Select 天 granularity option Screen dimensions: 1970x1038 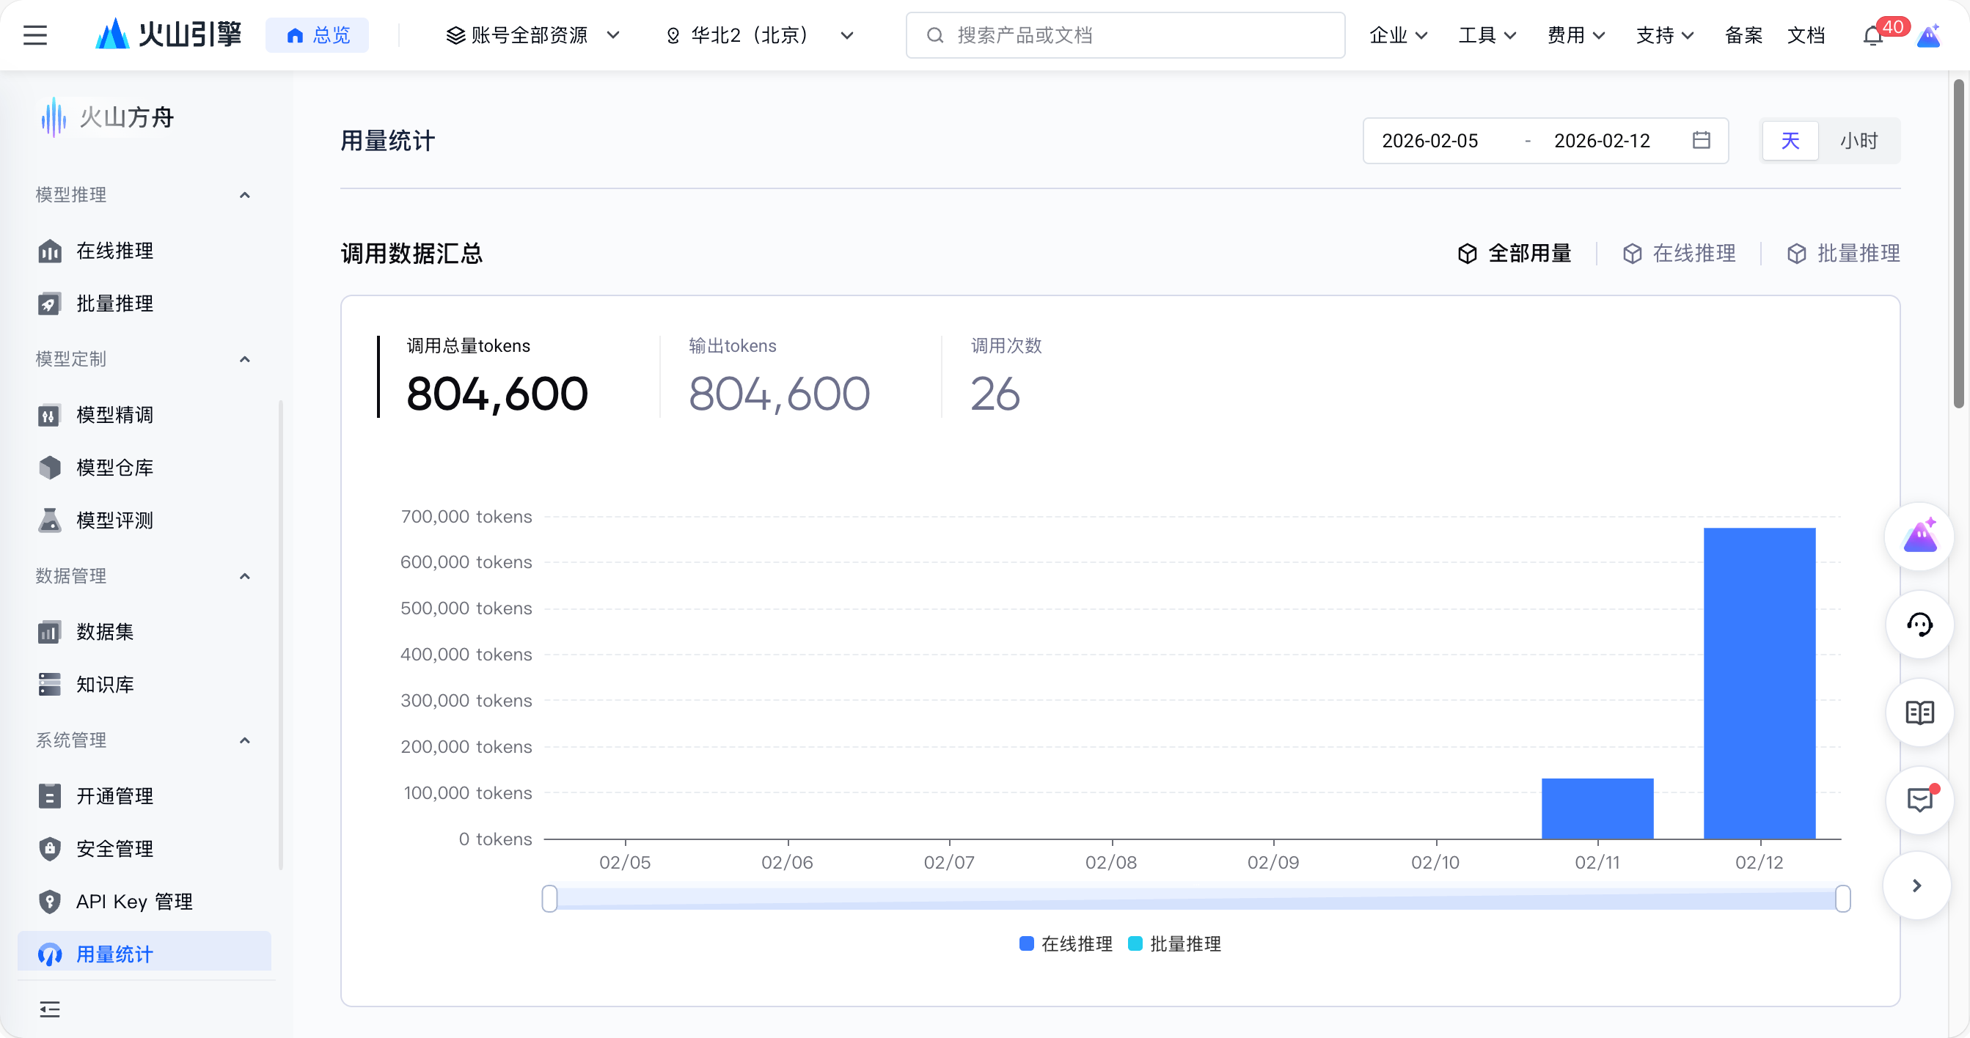1790,141
